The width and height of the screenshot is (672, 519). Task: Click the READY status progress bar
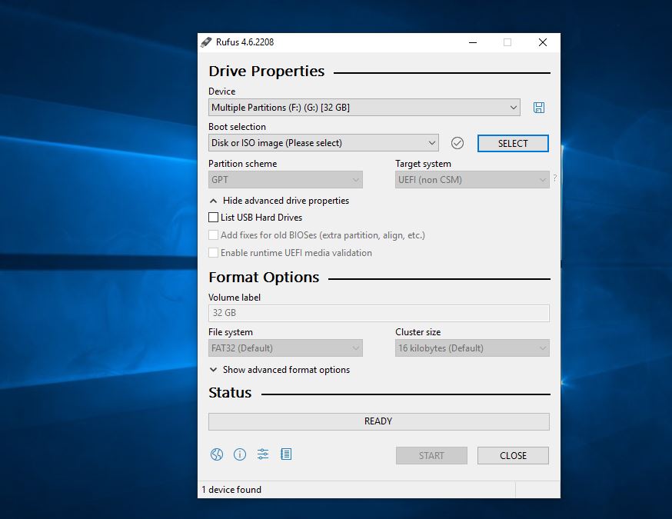point(379,421)
